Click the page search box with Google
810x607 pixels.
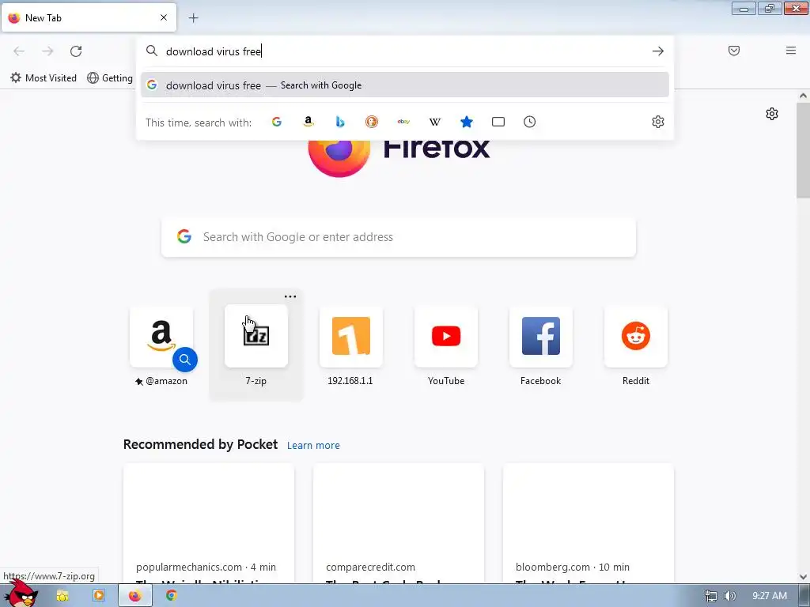[399, 237]
